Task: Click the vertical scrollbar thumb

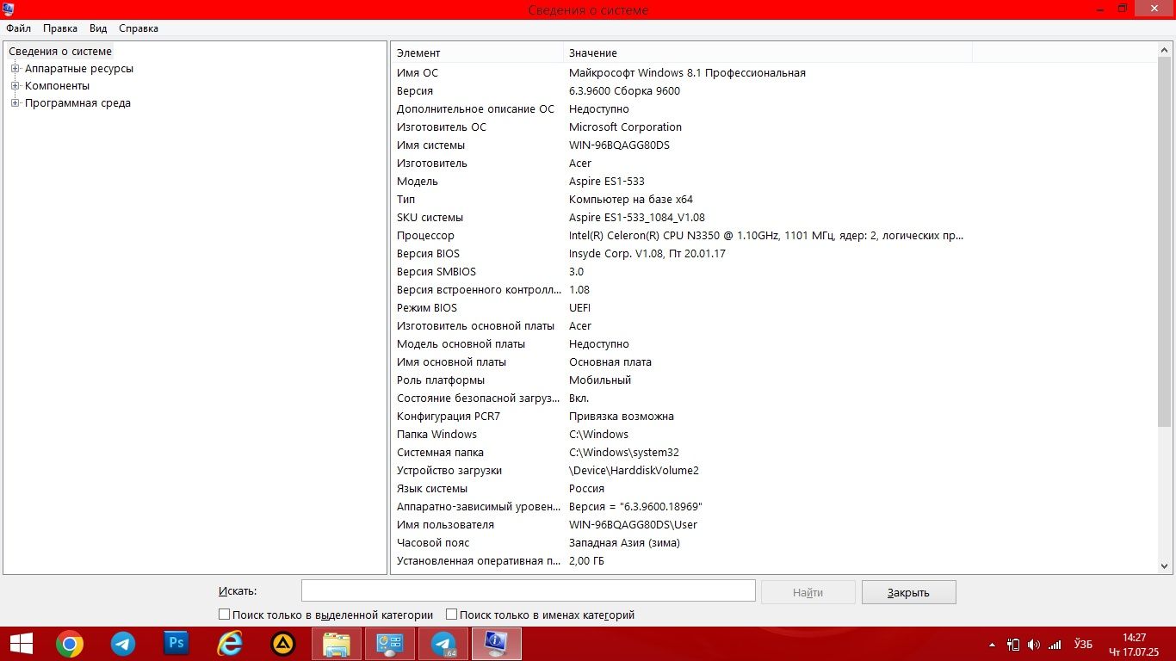Action: (x=1165, y=241)
